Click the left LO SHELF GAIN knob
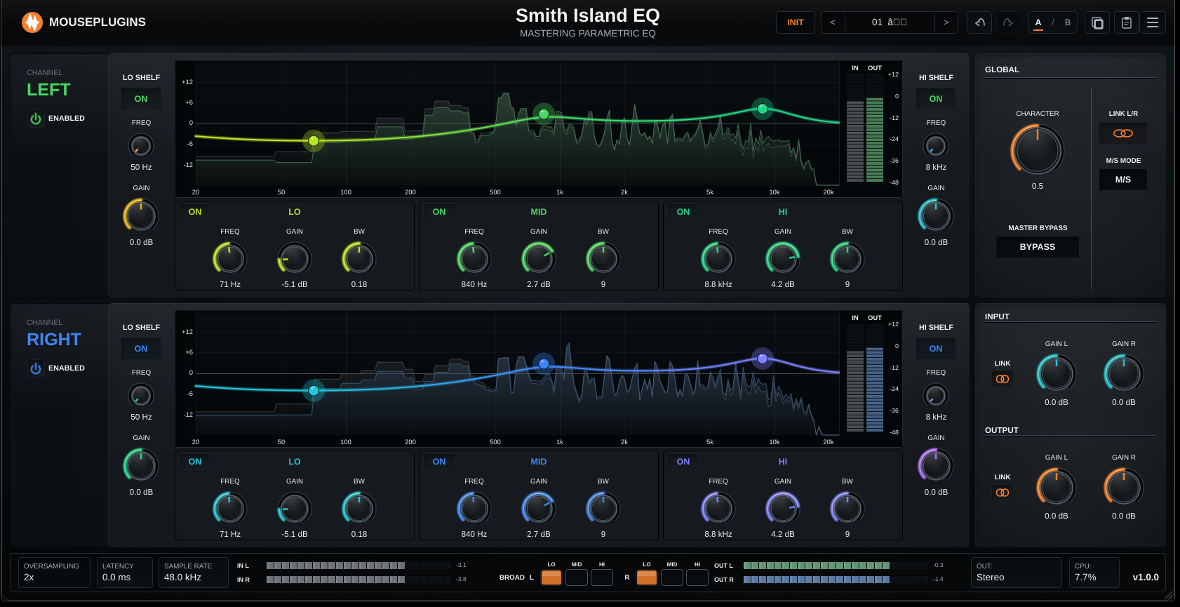Image resolution: width=1180 pixels, height=607 pixels. point(141,215)
